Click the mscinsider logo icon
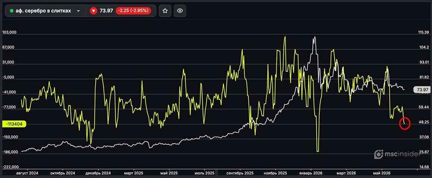Viewport: 432px width, 178px height. (x=379, y=154)
